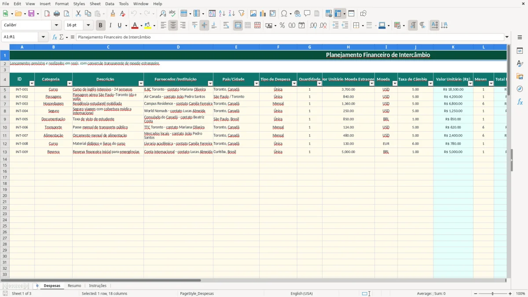The height and width of the screenshot is (297, 528).
Task: Select column D header
Action: tap(178, 47)
